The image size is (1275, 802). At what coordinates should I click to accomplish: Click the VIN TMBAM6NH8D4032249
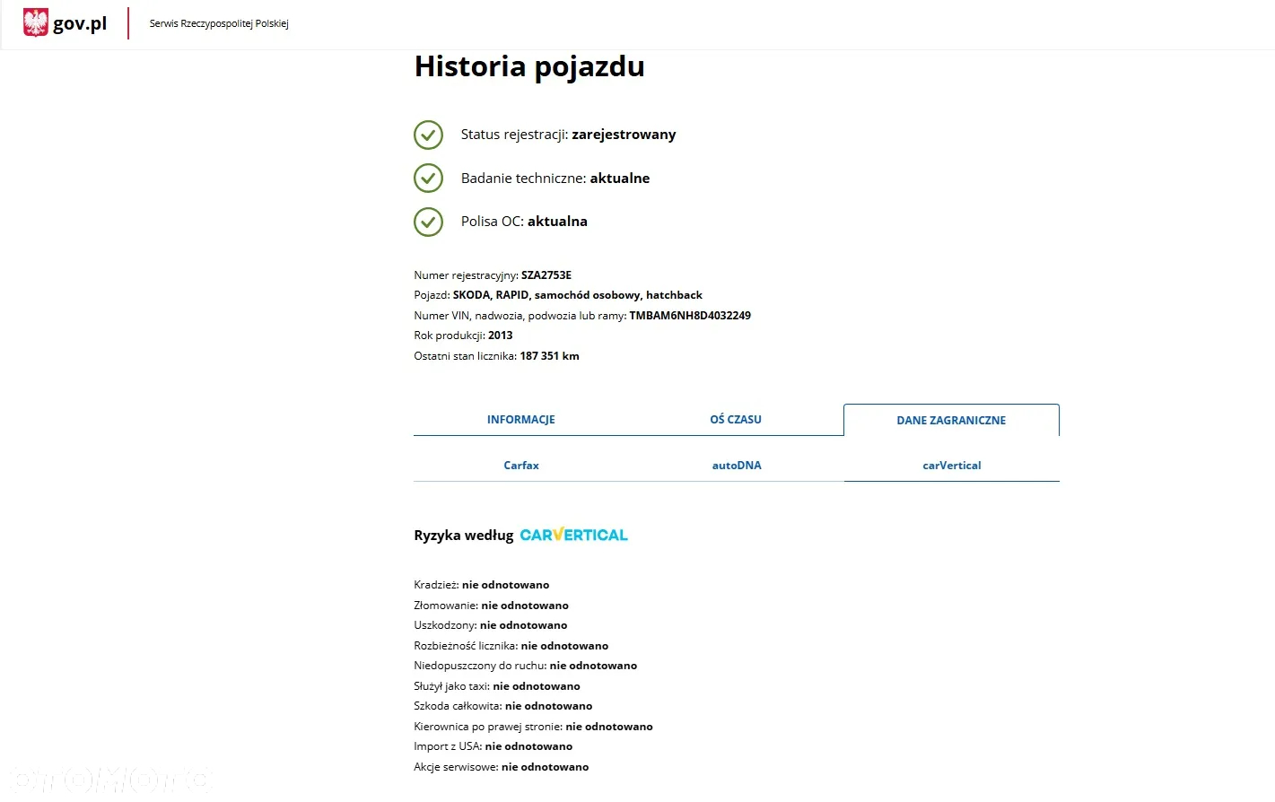click(690, 316)
